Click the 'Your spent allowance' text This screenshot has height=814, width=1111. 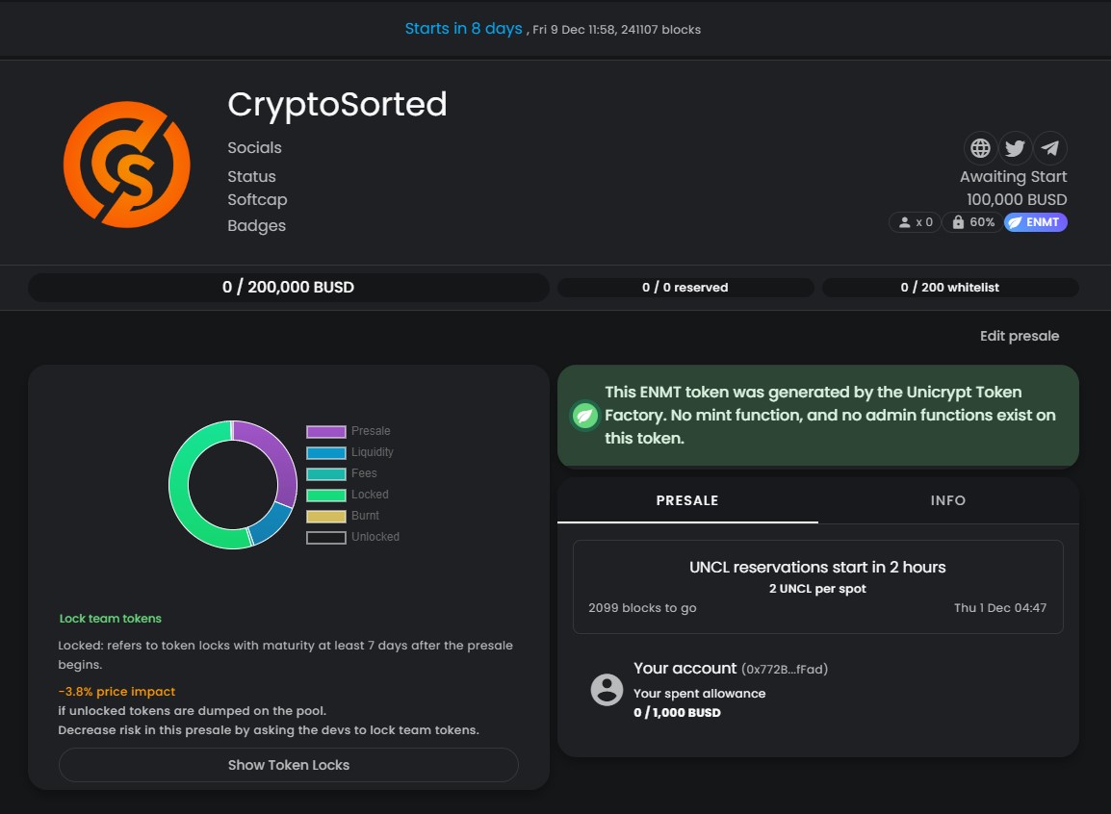(699, 694)
